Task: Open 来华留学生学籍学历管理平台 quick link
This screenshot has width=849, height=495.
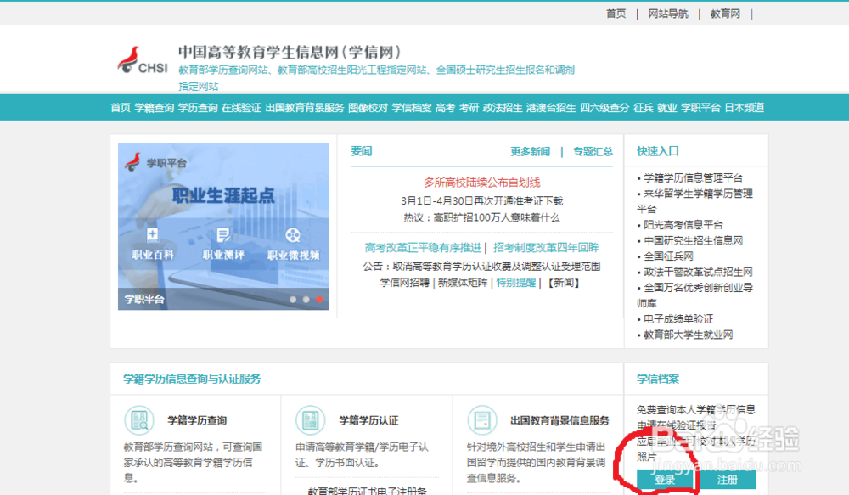Action: [x=694, y=201]
